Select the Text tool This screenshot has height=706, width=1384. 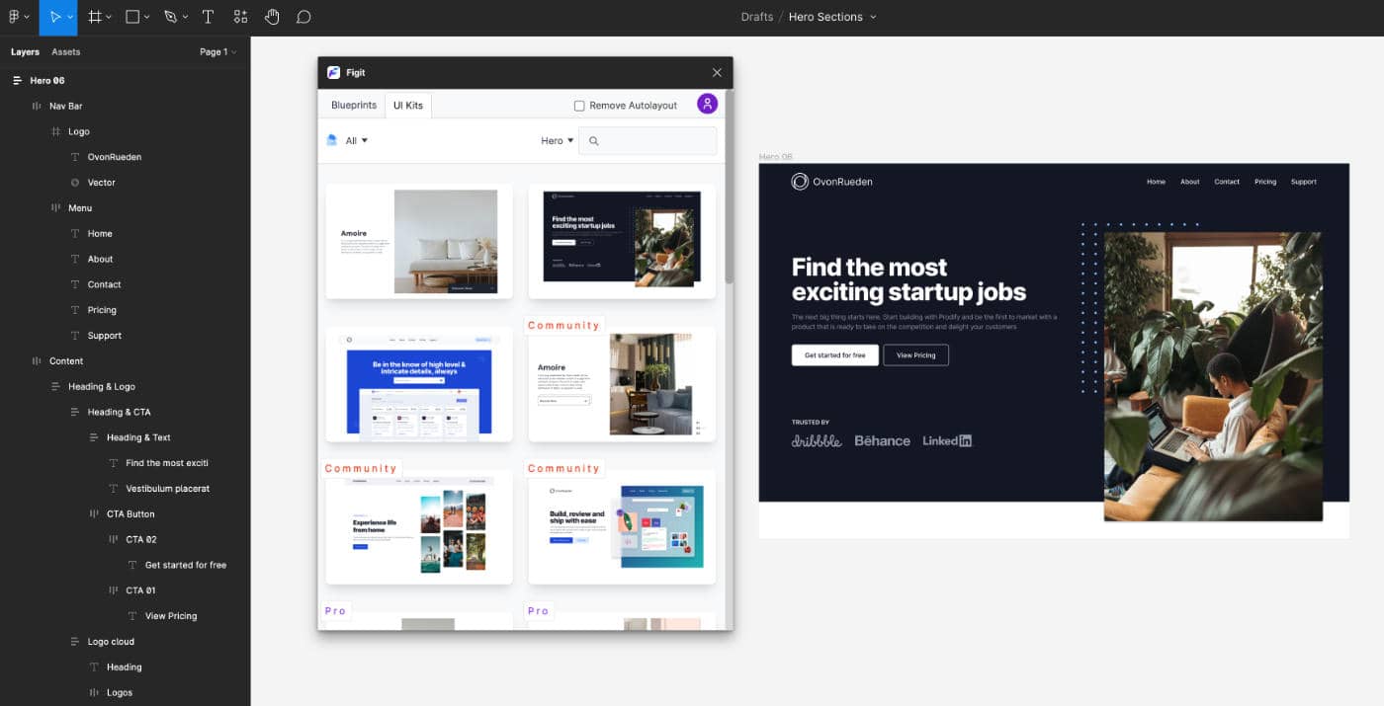click(x=206, y=17)
